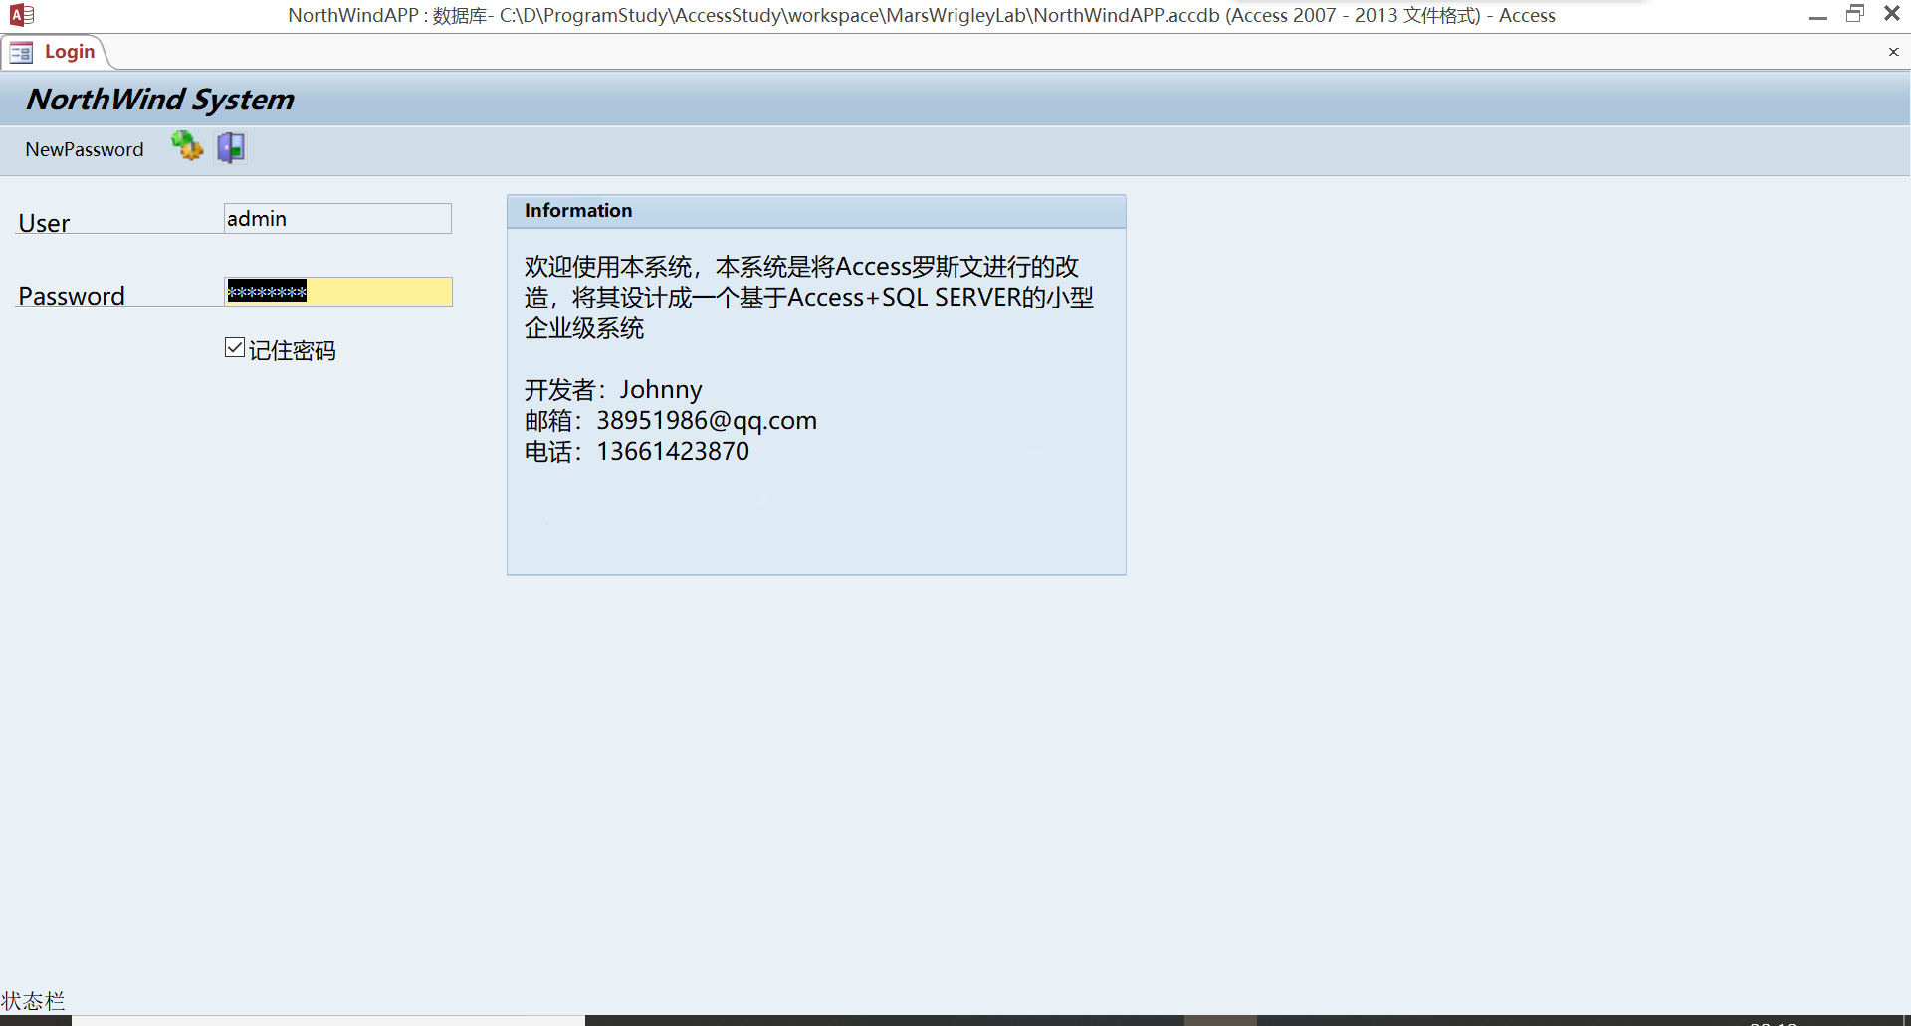Click the Password label
This screenshot has width=1911, height=1026.
[72, 296]
